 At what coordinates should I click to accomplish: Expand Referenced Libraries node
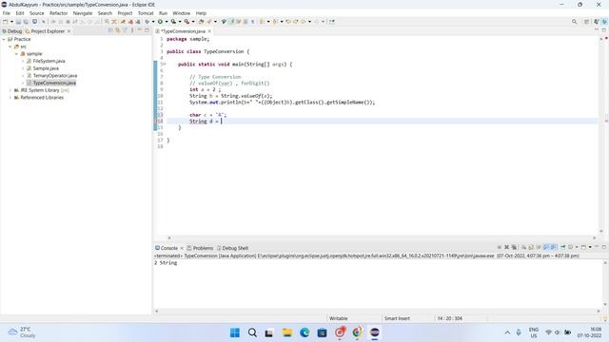click(x=10, y=98)
